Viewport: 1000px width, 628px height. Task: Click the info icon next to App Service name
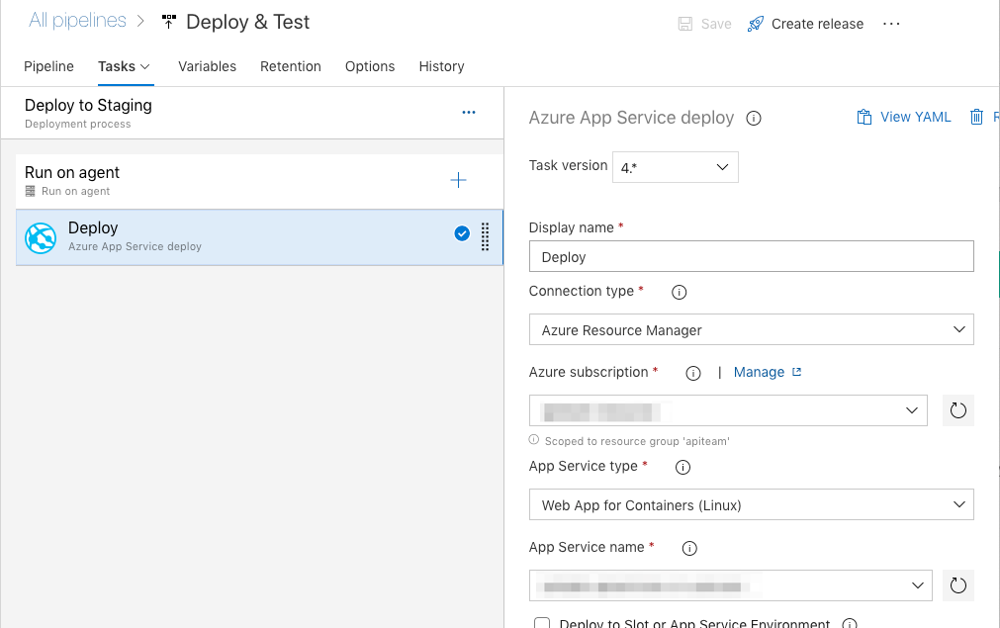(690, 548)
